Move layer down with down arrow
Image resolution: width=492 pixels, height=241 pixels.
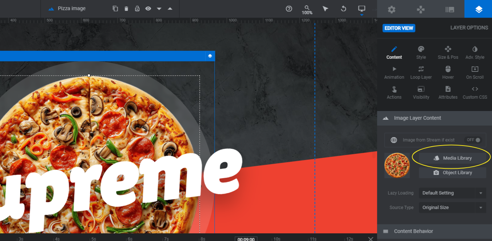click(159, 9)
